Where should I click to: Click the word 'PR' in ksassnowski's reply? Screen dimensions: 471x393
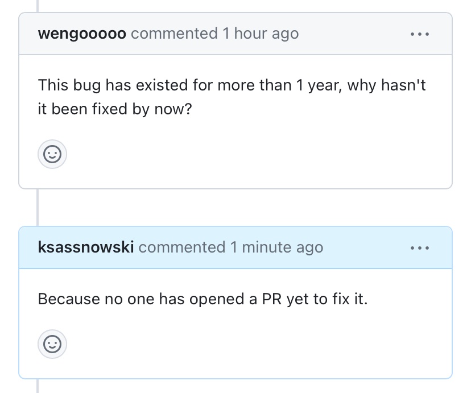pos(271,299)
